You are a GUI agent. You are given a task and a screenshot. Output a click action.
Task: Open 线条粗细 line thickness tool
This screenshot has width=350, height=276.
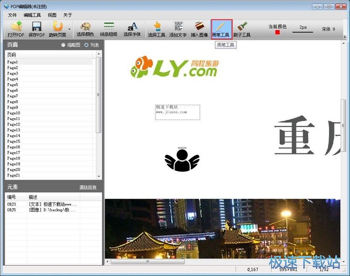[x=109, y=29]
